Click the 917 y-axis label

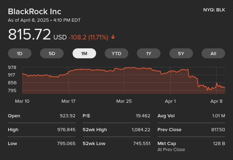pos(11,75)
